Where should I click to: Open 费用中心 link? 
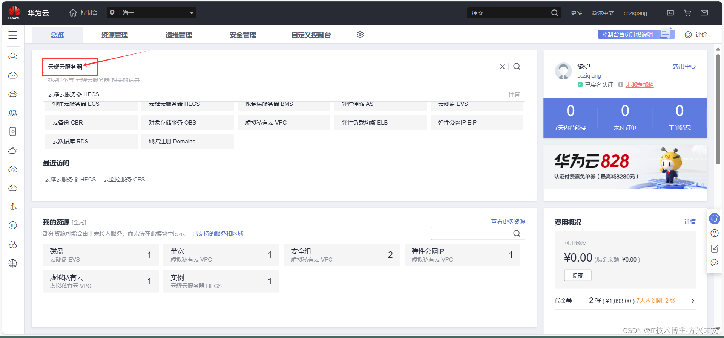click(684, 66)
